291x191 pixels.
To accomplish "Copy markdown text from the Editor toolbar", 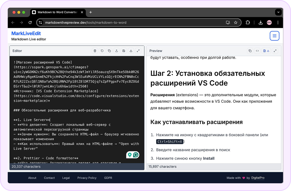I will (109, 51).
